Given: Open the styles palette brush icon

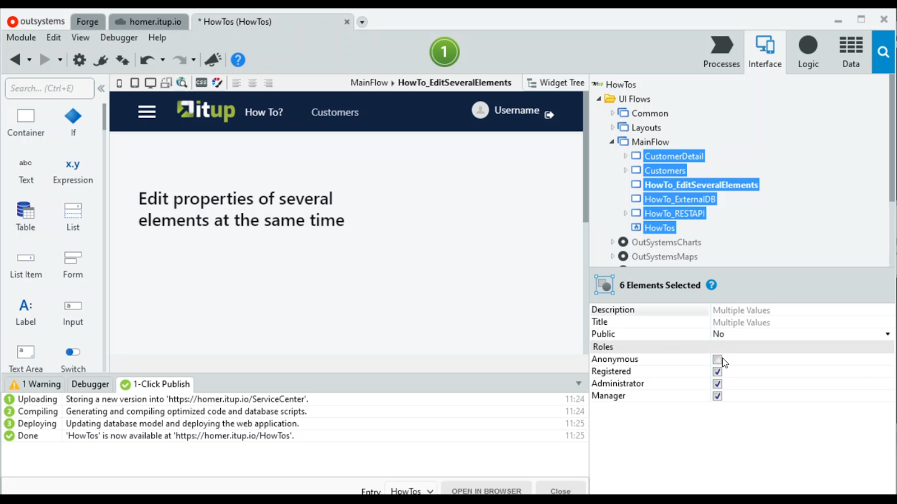Looking at the screenshot, I should (218, 83).
